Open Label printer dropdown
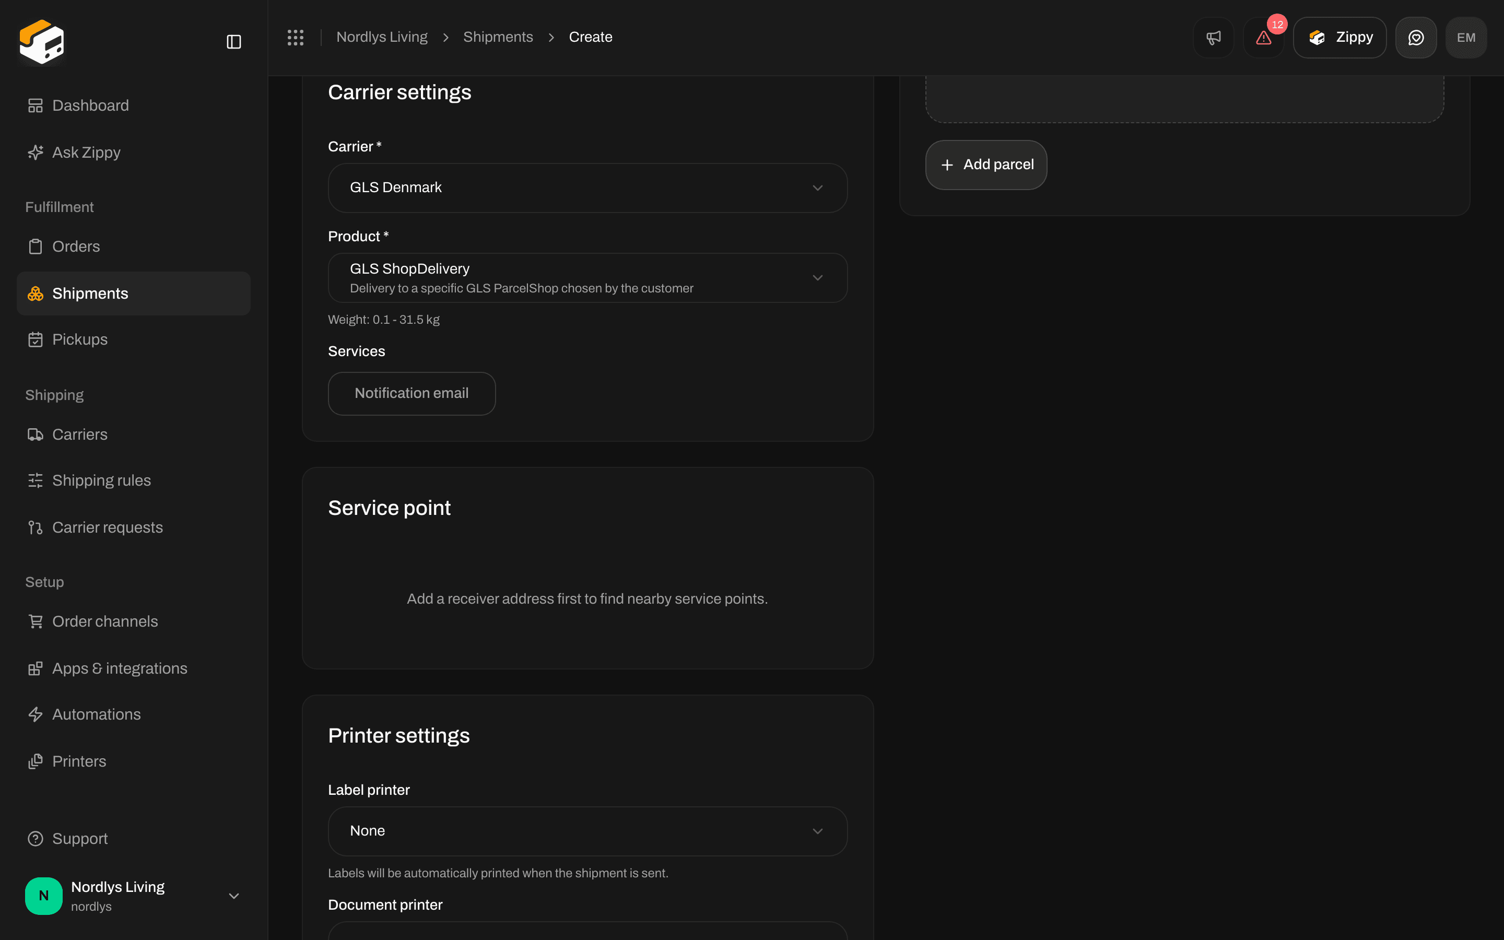 (x=587, y=831)
